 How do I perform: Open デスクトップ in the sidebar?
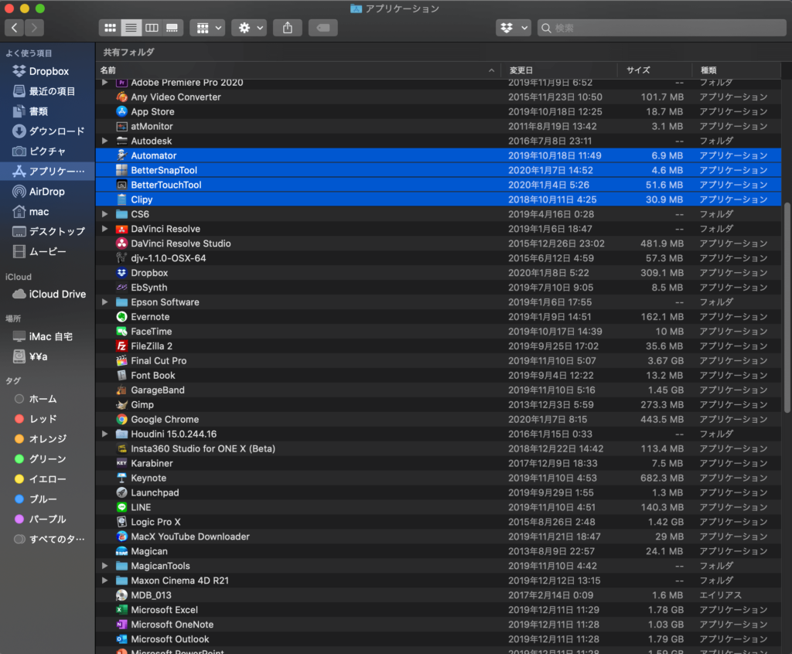click(47, 231)
